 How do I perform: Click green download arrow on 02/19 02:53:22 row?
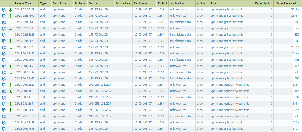pyautogui.click(x=11, y=41)
